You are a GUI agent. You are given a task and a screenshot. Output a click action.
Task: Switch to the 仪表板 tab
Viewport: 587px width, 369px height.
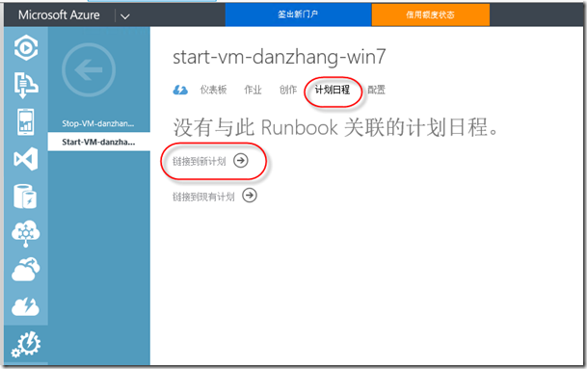(213, 90)
